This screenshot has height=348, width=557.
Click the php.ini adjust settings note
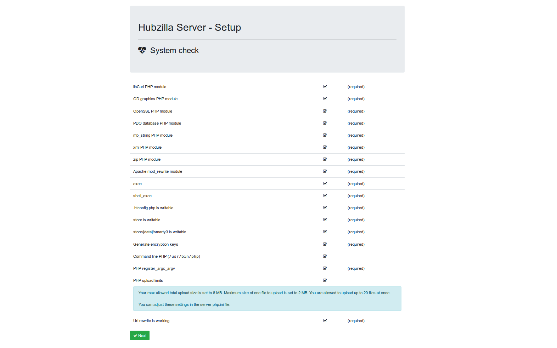(184, 304)
